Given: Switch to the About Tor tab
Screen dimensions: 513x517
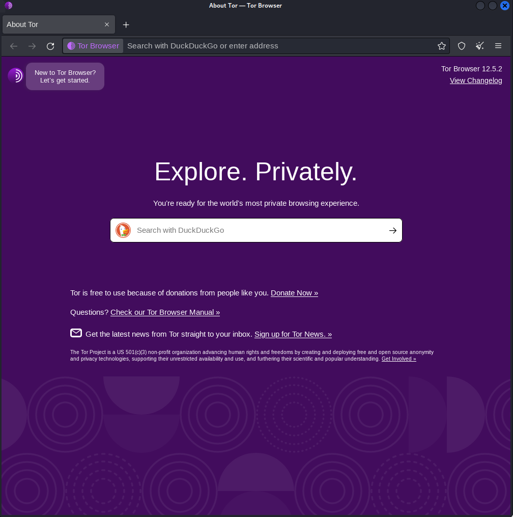Looking at the screenshot, I should pos(51,24).
